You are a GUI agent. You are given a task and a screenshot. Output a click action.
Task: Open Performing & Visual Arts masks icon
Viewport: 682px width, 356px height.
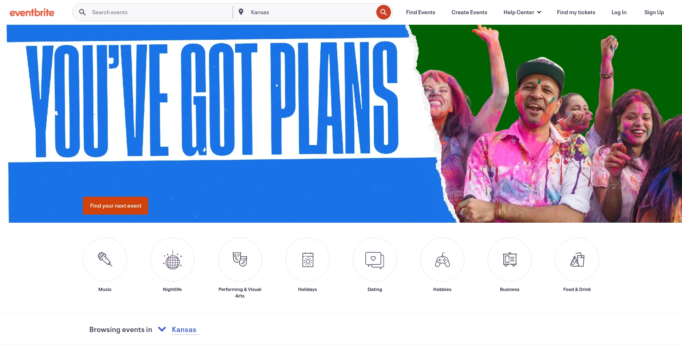(x=240, y=259)
